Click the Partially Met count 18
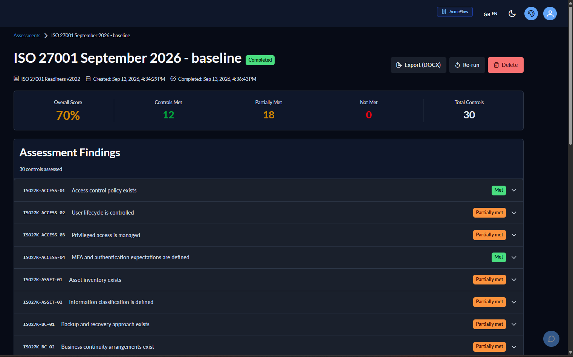This screenshot has width=573, height=357. 269,115
